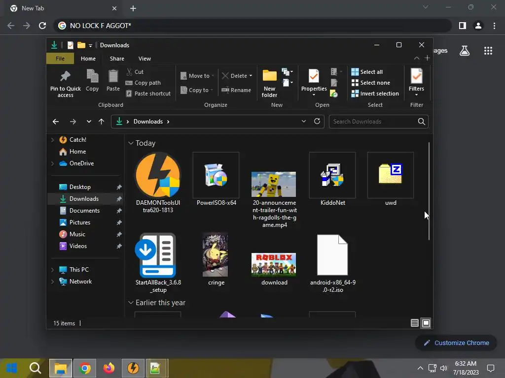This screenshot has height=378, width=505.
Task: Select the Cut command
Action: tap(135, 72)
